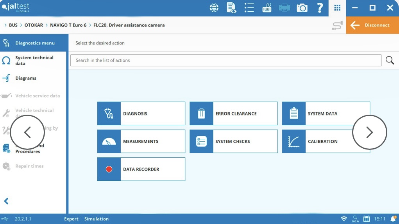The width and height of the screenshot is (399, 224).
Task: Click the stethoscope icon on DIAGNOSIS tile
Action: tap(109, 114)
